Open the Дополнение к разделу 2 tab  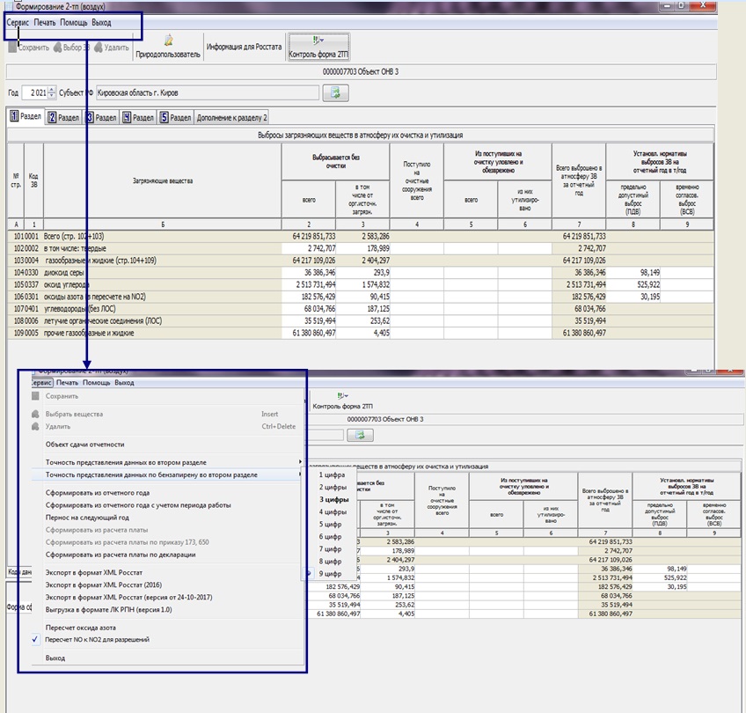coord(232,117)
